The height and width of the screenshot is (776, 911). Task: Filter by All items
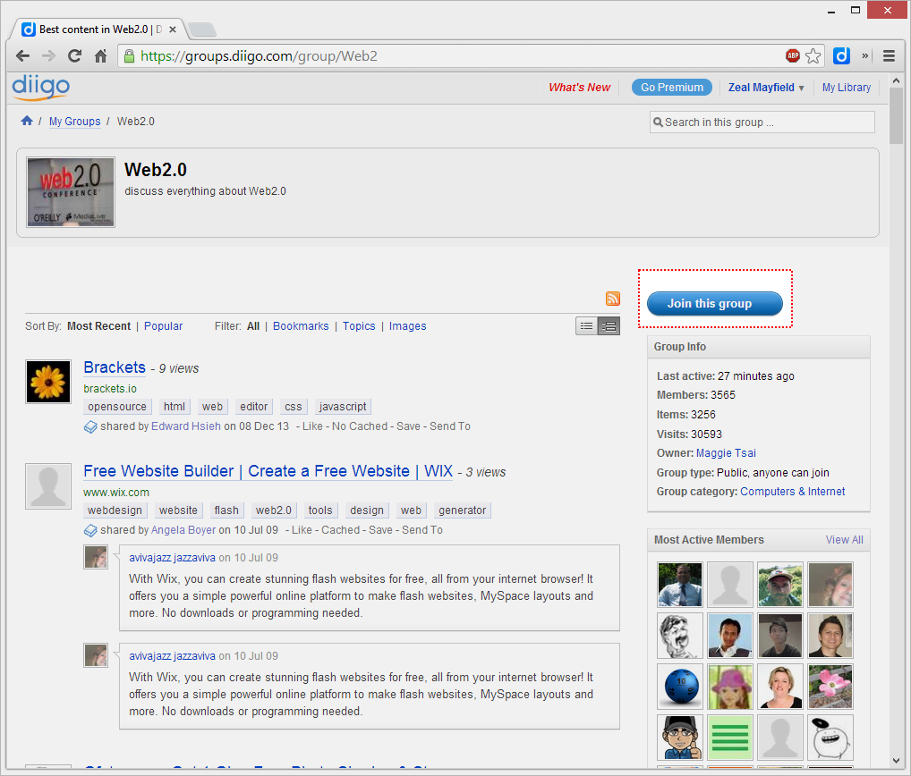(x=253, y=326)
